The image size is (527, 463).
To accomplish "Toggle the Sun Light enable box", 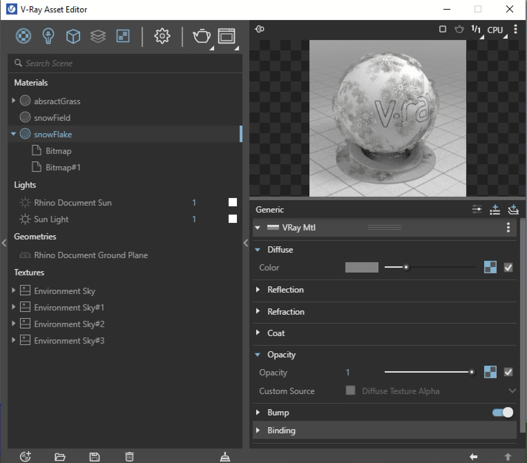I will tap(233, 219).
